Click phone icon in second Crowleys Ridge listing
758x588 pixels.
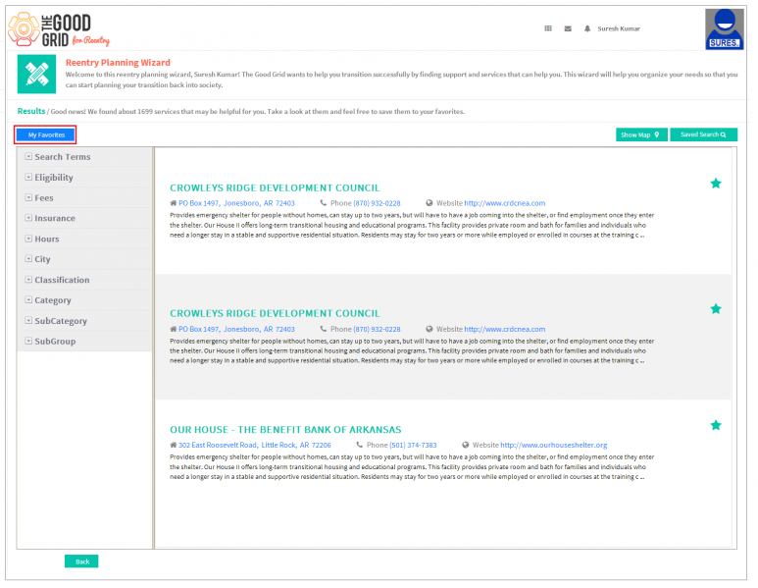324,329
